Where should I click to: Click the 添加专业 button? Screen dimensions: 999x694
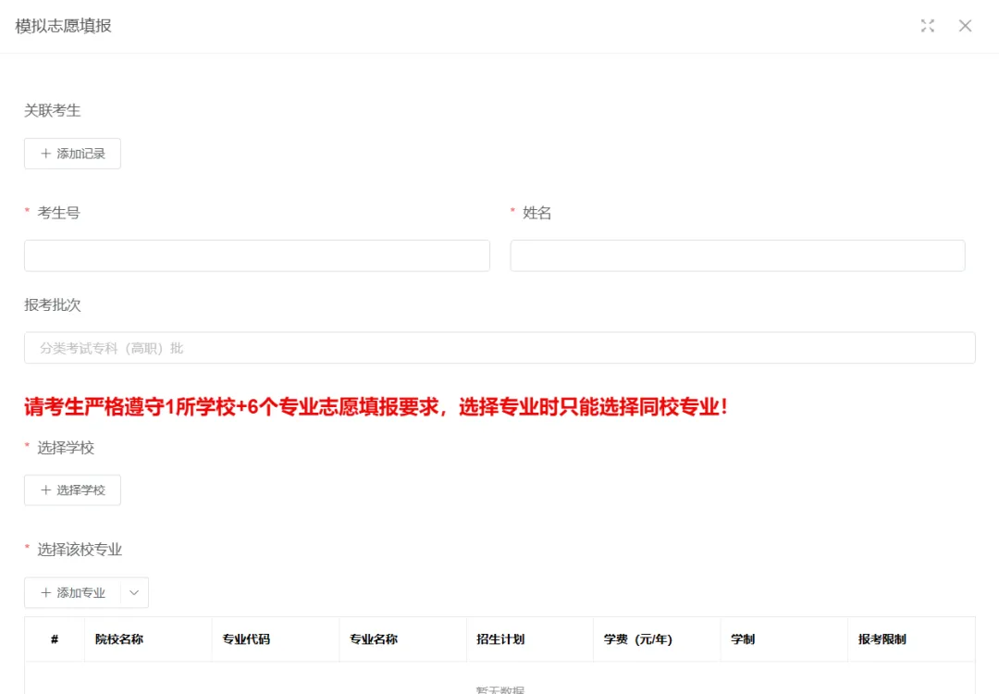[73, 592]
